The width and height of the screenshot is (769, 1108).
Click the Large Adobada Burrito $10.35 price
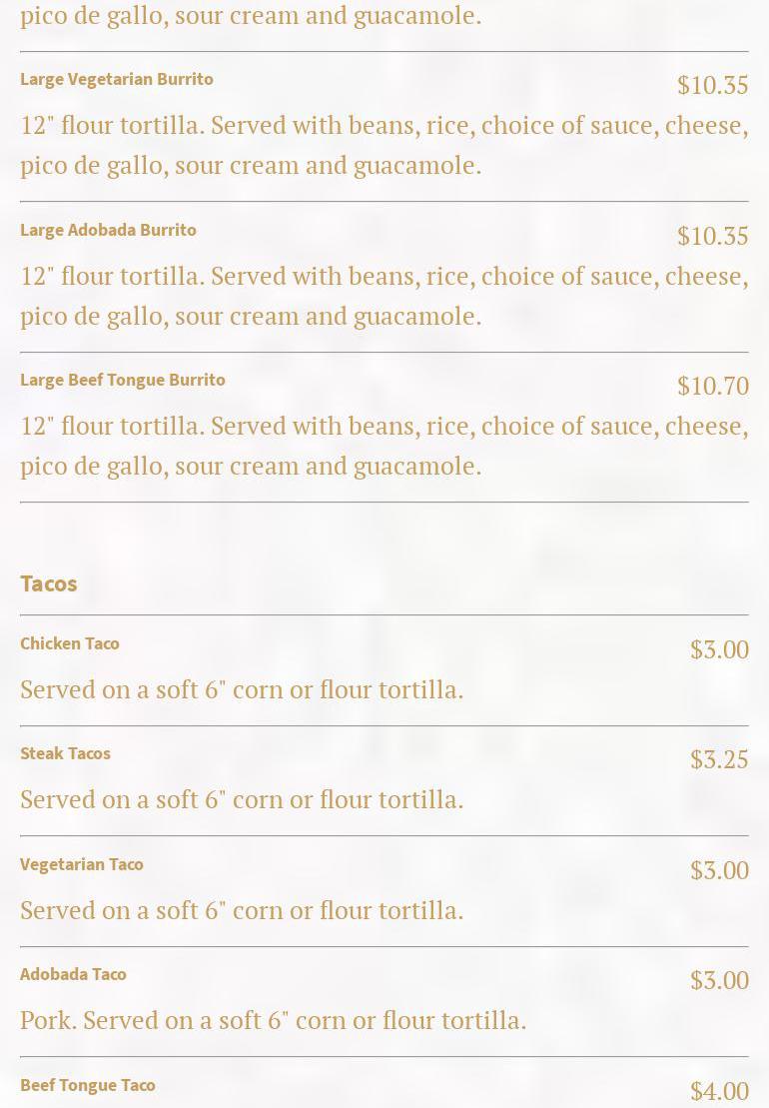(x=712, y=236)
